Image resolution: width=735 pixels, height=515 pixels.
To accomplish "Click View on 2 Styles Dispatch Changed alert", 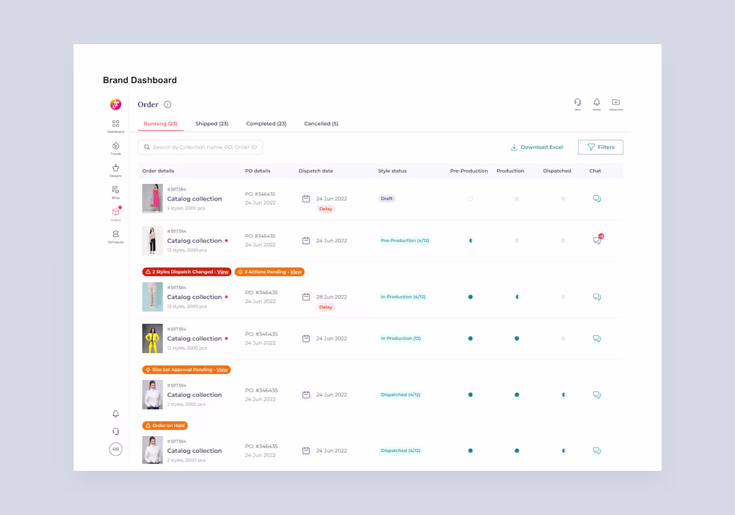I will [223, 272].
